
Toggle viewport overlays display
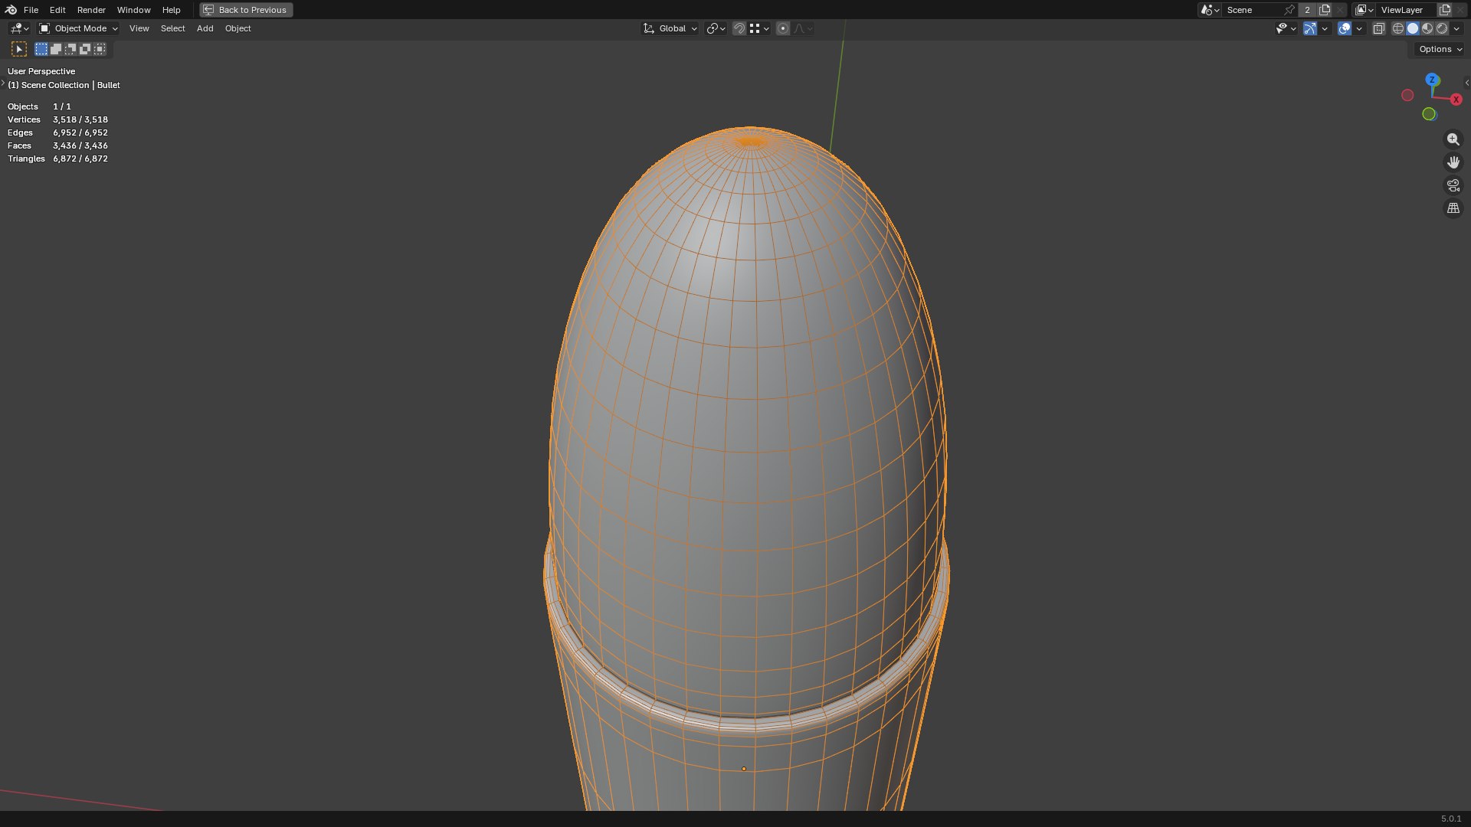(1345, 28)
